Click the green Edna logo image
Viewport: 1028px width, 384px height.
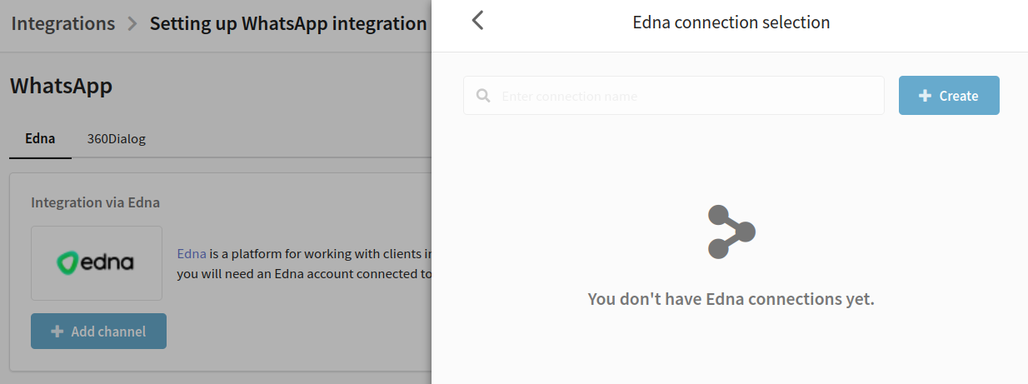click(97, 263)
